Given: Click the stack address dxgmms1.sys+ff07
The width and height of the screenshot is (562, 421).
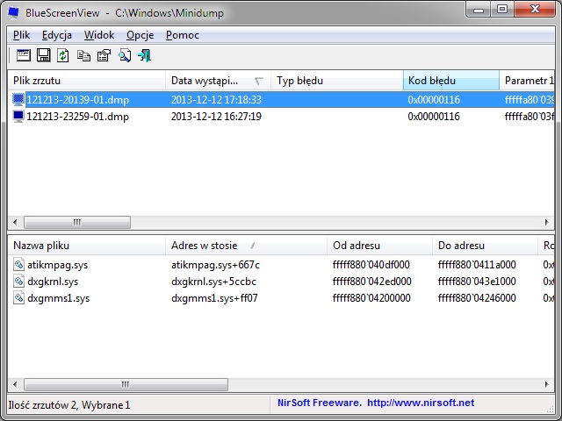Looking at the screenshot, I should (x=214, y=298).
